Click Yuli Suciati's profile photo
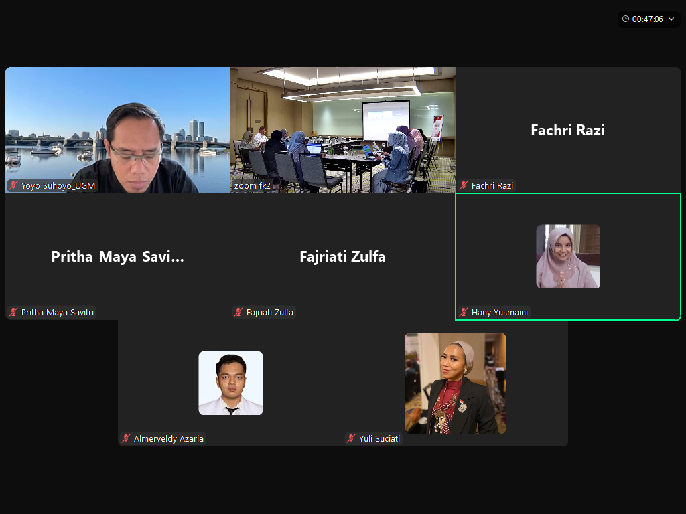The height and width of the screenshot is (514, 686). coord(455,383)
